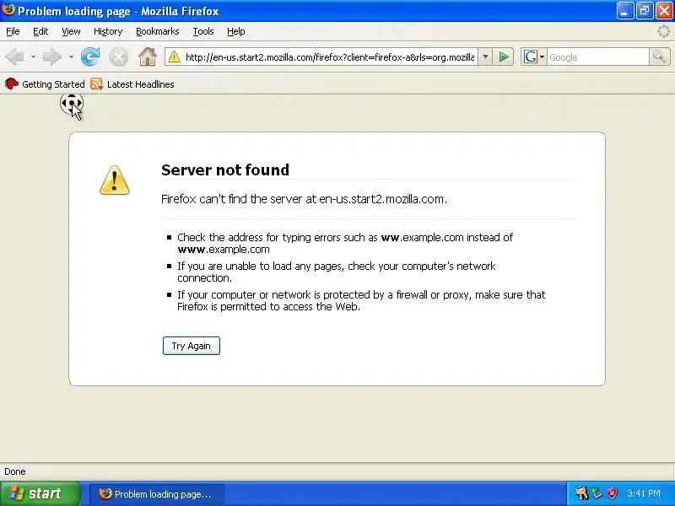The image size is (675, 506).
Task: Open the Forward history dropdown arrow
Action: click(71, 57)
